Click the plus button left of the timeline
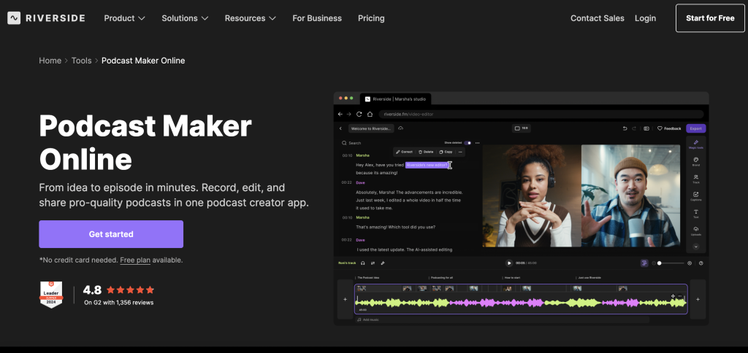 (x=345, y=299)
